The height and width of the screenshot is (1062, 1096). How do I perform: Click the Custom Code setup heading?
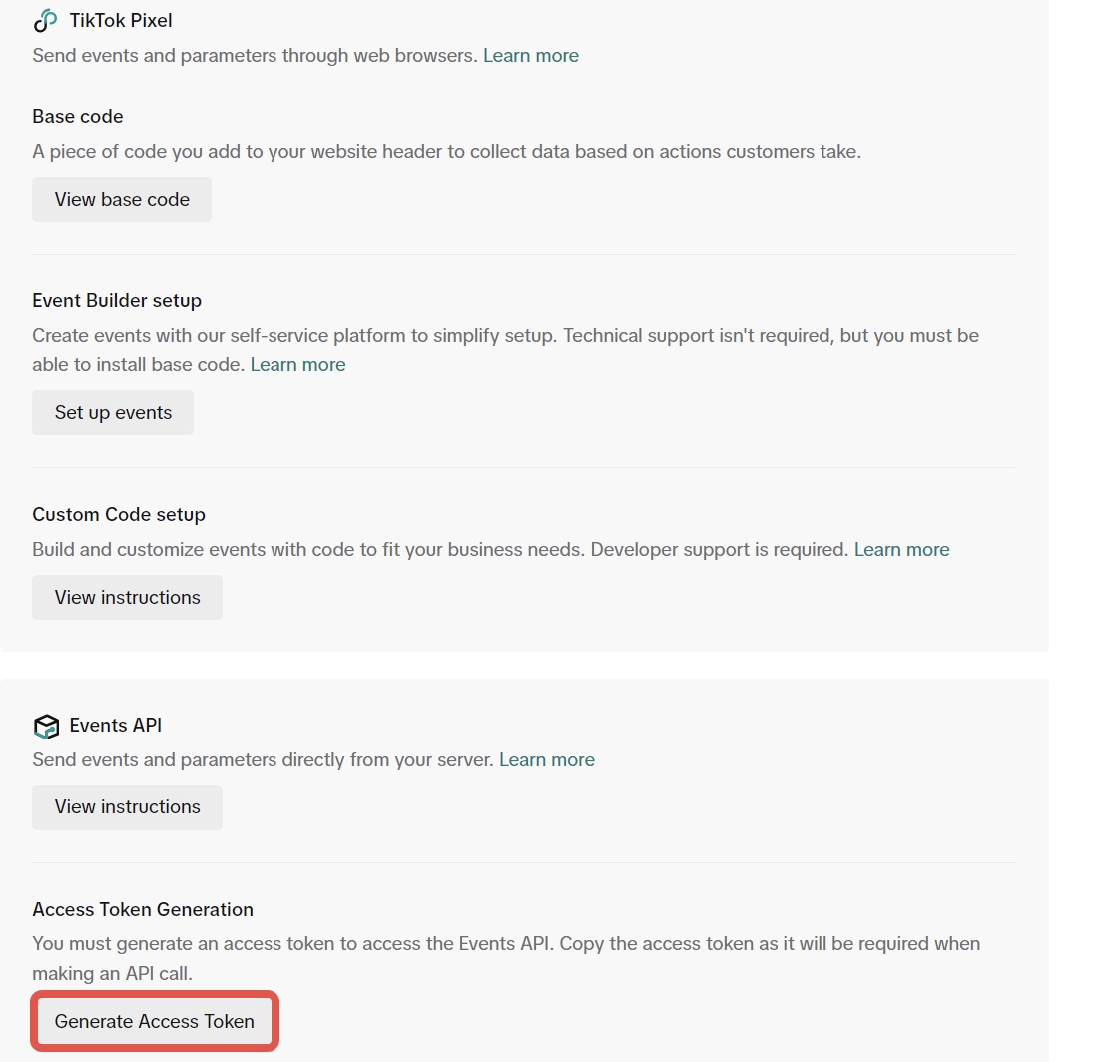pyautogui.click(x=119, y=515)
